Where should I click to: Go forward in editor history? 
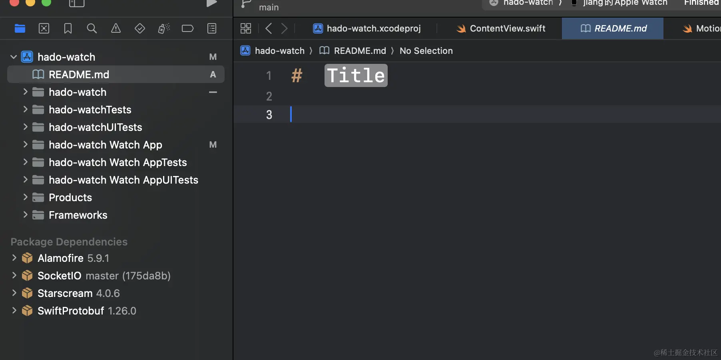pos(284,28)
